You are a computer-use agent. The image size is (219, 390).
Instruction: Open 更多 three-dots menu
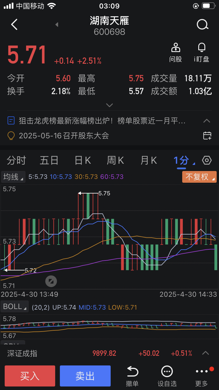(201, 372)
